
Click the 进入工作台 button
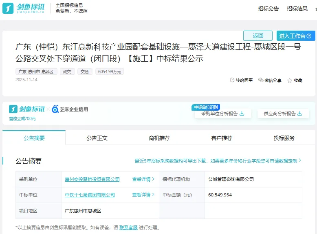(296, 36)
